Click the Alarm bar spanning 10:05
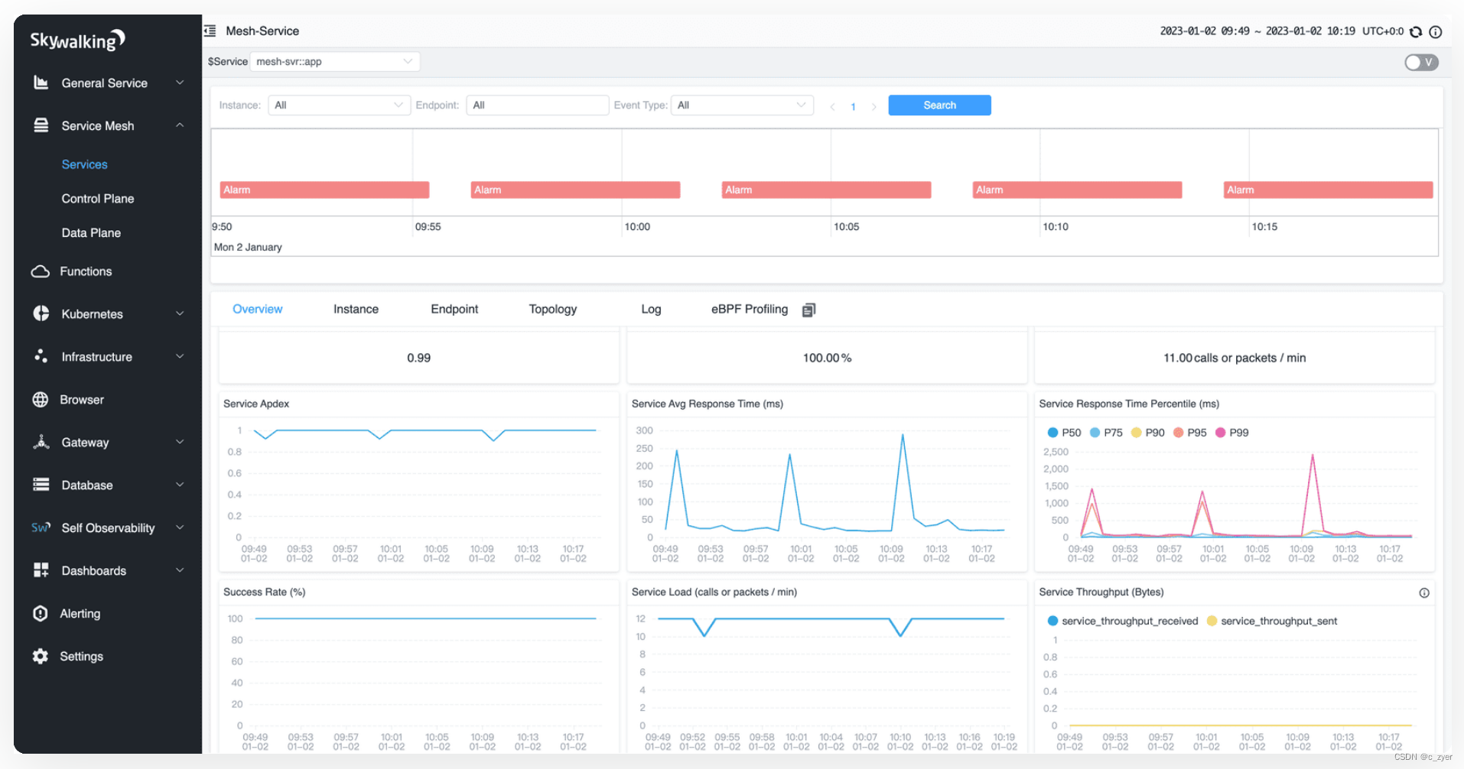 pos(826,190)
